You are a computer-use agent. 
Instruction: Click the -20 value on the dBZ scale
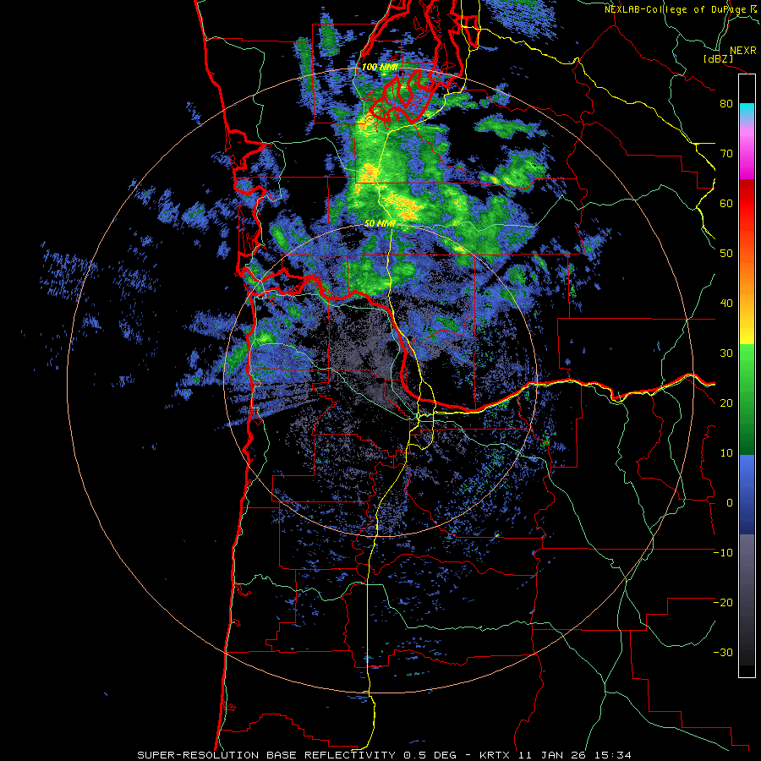pos(723,602)
